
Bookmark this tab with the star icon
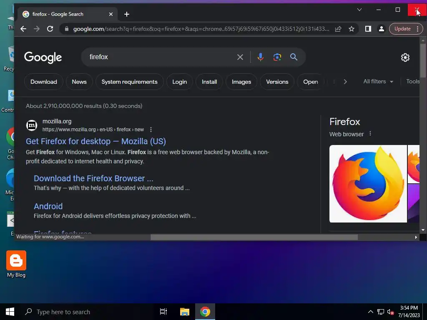click(352, 29)
